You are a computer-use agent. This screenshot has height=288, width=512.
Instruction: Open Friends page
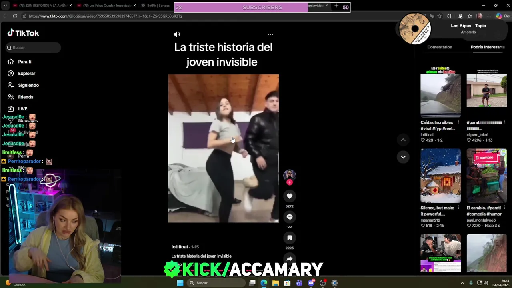click(25, 97)
